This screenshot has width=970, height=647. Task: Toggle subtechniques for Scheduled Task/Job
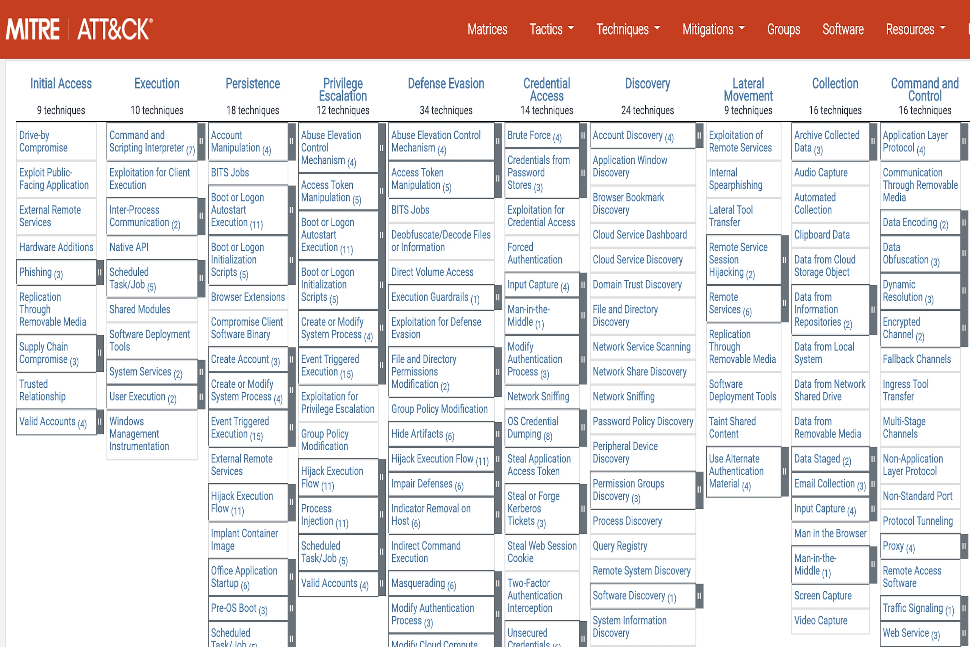pyautogui.click(x=201, y=279)
